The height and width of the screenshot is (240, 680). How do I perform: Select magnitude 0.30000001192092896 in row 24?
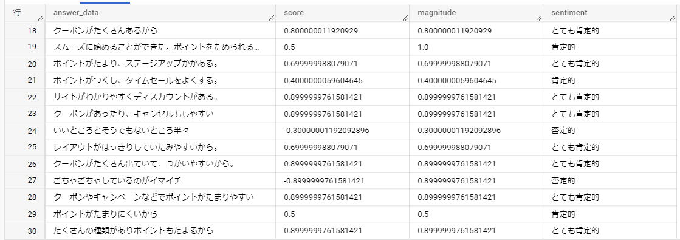[459, 130]
